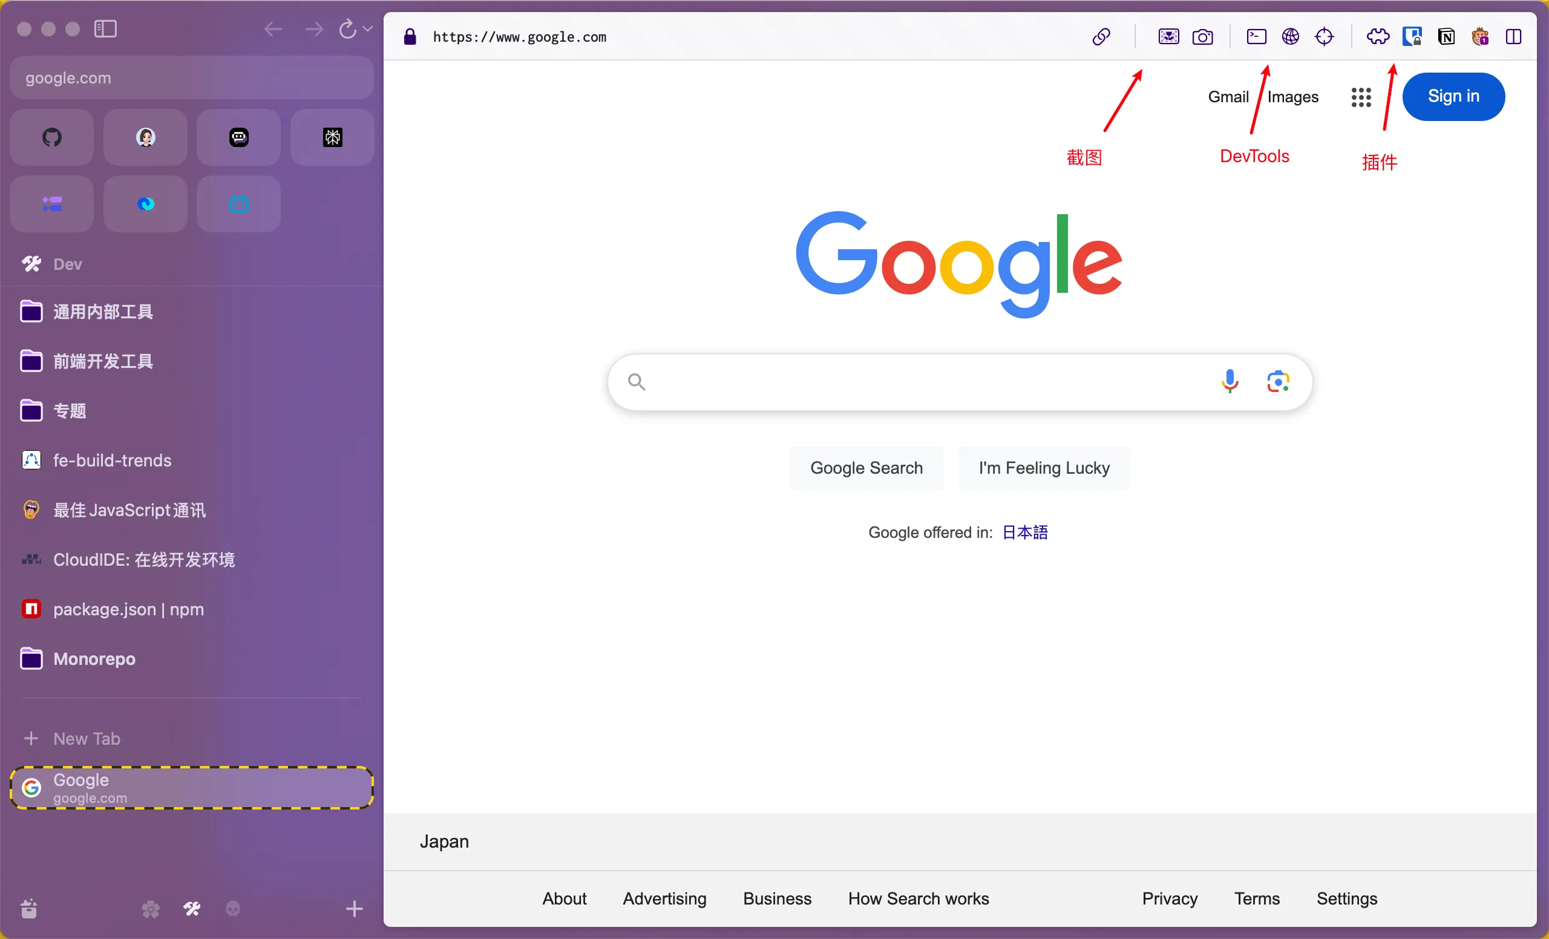Click the I'm Feeling Lucky button
This screenshot has height=939, width=1549.
click(x=1044, y=468)
